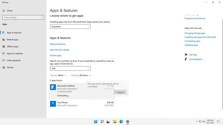
Task: Select Your Phone app icon
Action: 53,104
